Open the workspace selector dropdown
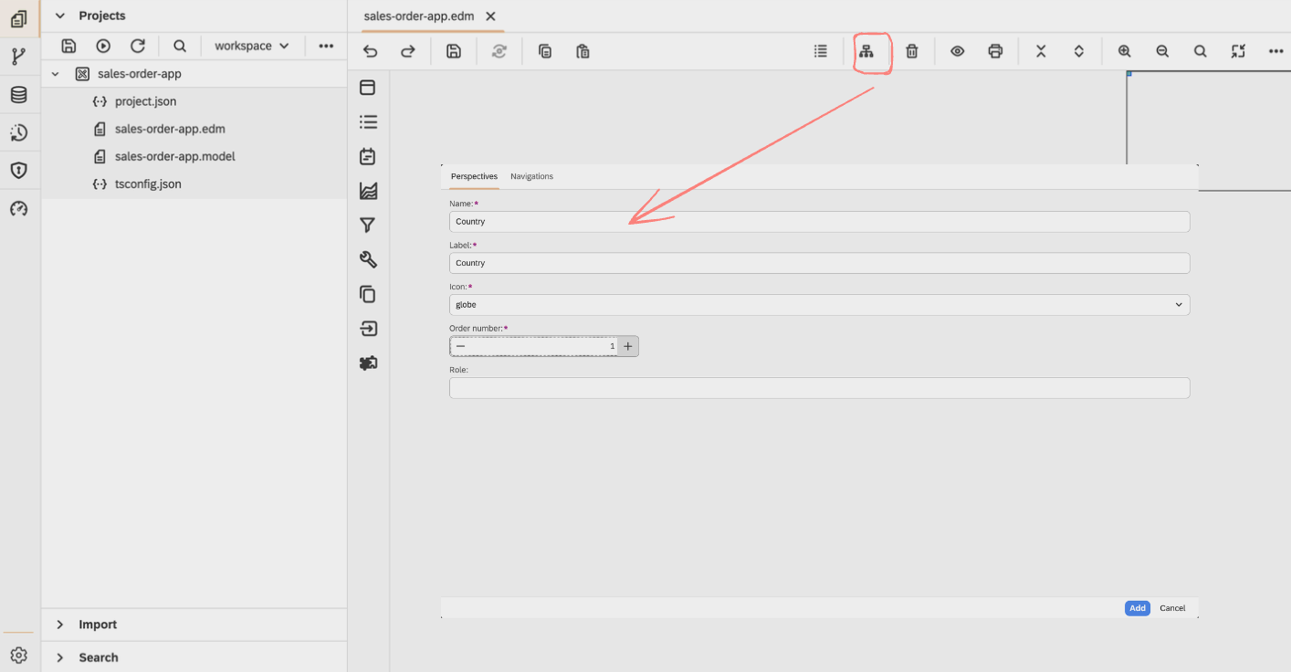1291x672 pixels. coord(252,46)
